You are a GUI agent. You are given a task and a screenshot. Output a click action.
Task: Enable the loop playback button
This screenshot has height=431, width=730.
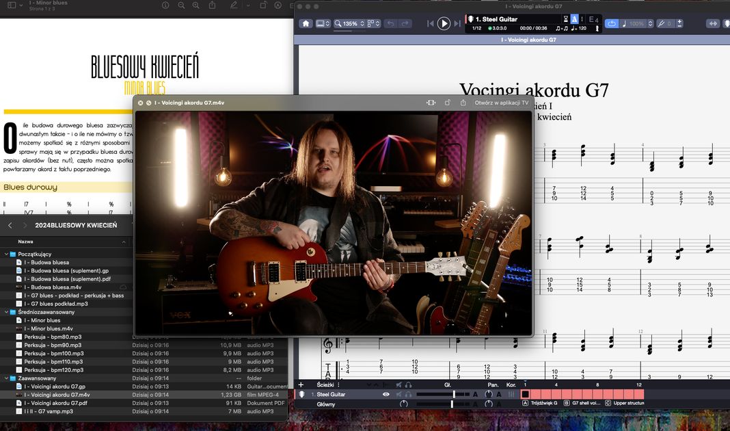click(x=611, y=23)
